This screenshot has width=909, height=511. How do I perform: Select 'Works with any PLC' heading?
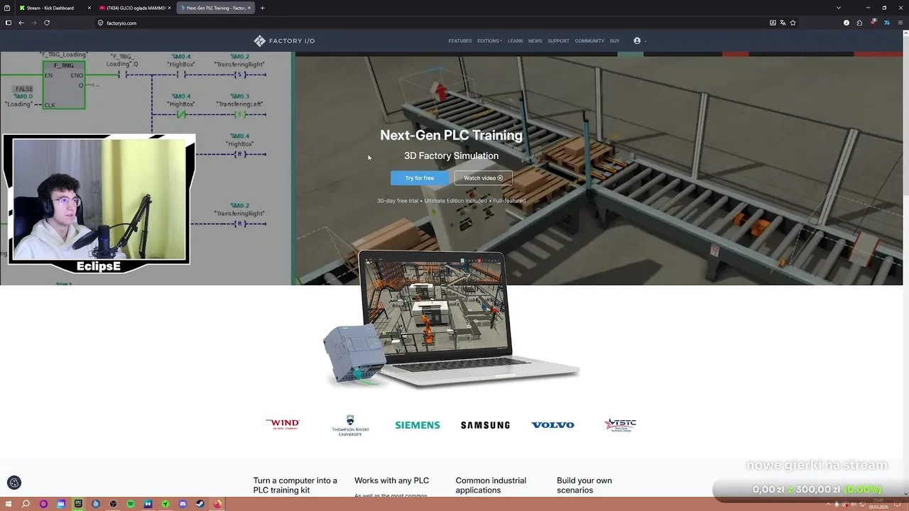pyautogui.click(x=391, y=480)
